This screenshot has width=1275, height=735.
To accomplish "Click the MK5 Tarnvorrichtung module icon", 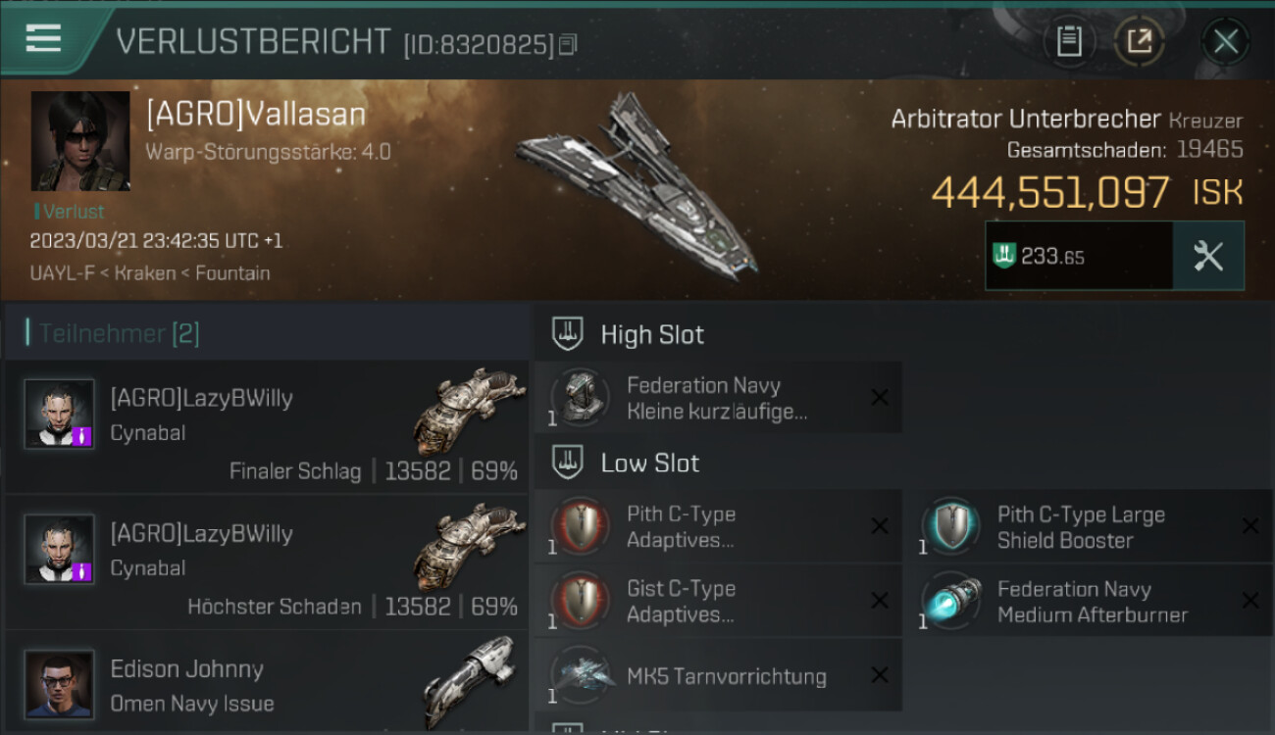I will pyautogui.click(x=580, y=674).
